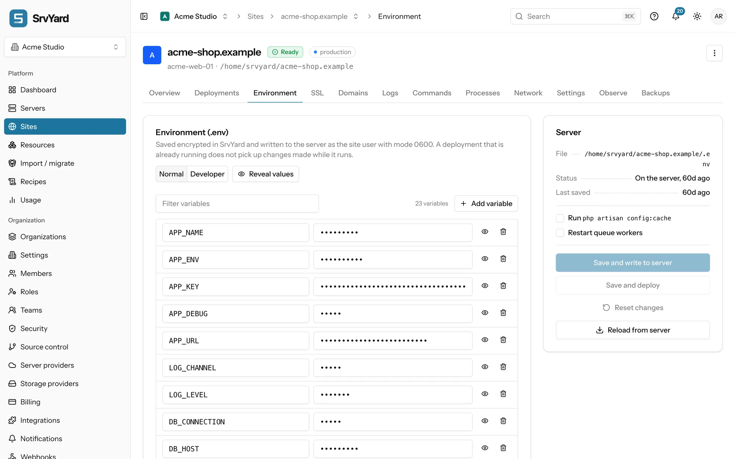735x459 pixels.
Task: Click the DB_HOST value field
Action: pos(393,449)
